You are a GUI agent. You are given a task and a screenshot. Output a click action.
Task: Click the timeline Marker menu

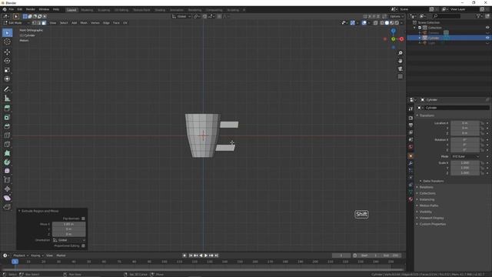61,255
